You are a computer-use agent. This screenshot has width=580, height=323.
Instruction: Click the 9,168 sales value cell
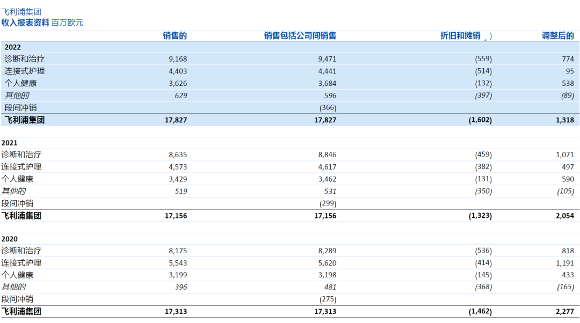tap(178, 59)
